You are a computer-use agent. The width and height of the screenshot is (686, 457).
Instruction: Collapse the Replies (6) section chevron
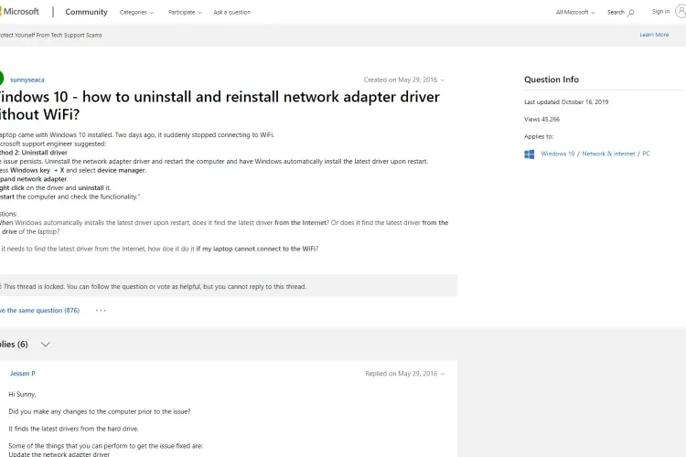pos(45,345)
